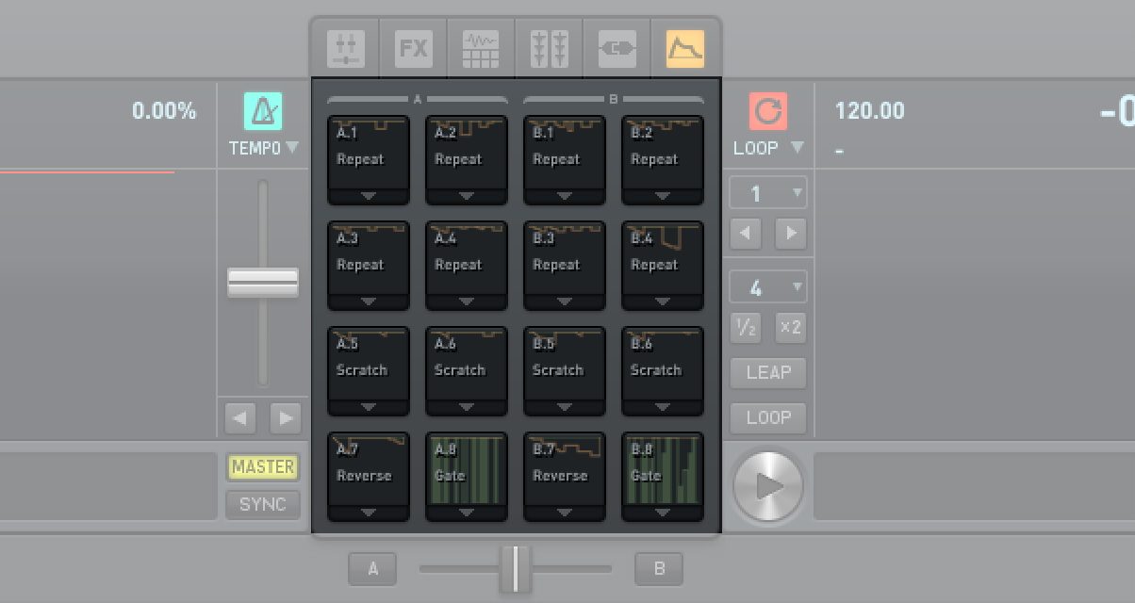The height and width of the screenshot is (603, 1135).
Task: Enable the LEAP mode button
Action: coord(768,372)
